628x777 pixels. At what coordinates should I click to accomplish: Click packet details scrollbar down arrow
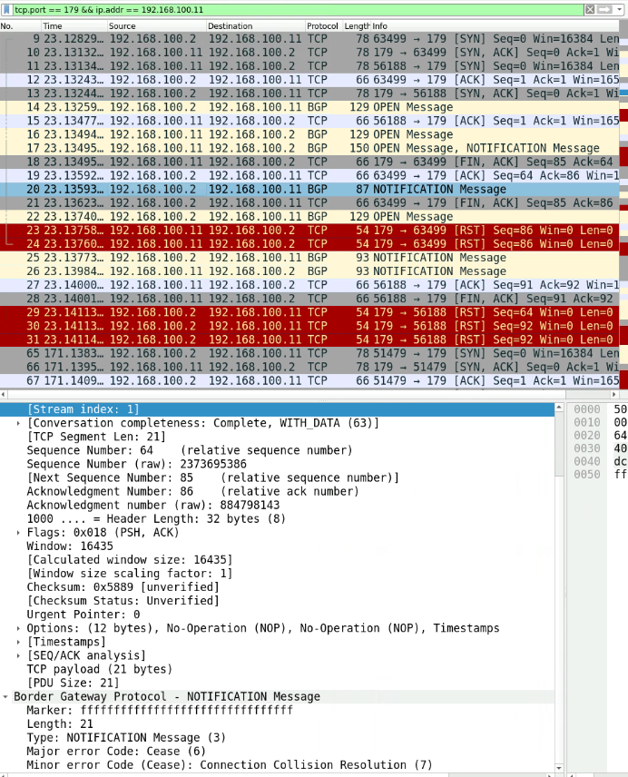[559, 768]
